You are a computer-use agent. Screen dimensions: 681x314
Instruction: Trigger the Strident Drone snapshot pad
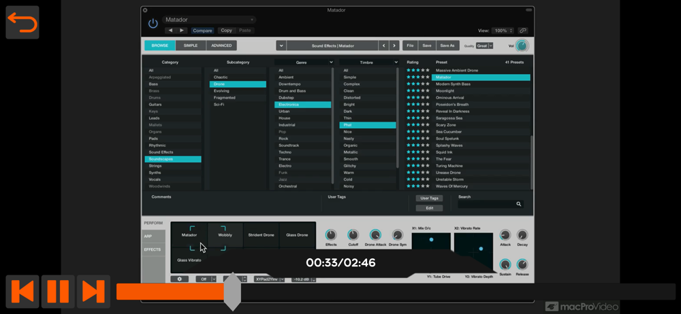point(261,235)
